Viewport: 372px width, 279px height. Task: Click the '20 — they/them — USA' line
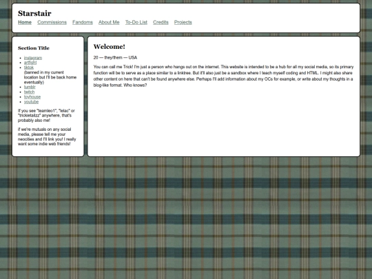point(115,58)
